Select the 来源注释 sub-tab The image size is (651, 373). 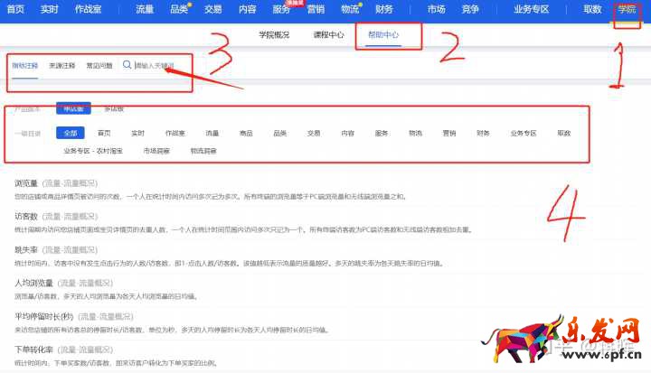(61, 65)
